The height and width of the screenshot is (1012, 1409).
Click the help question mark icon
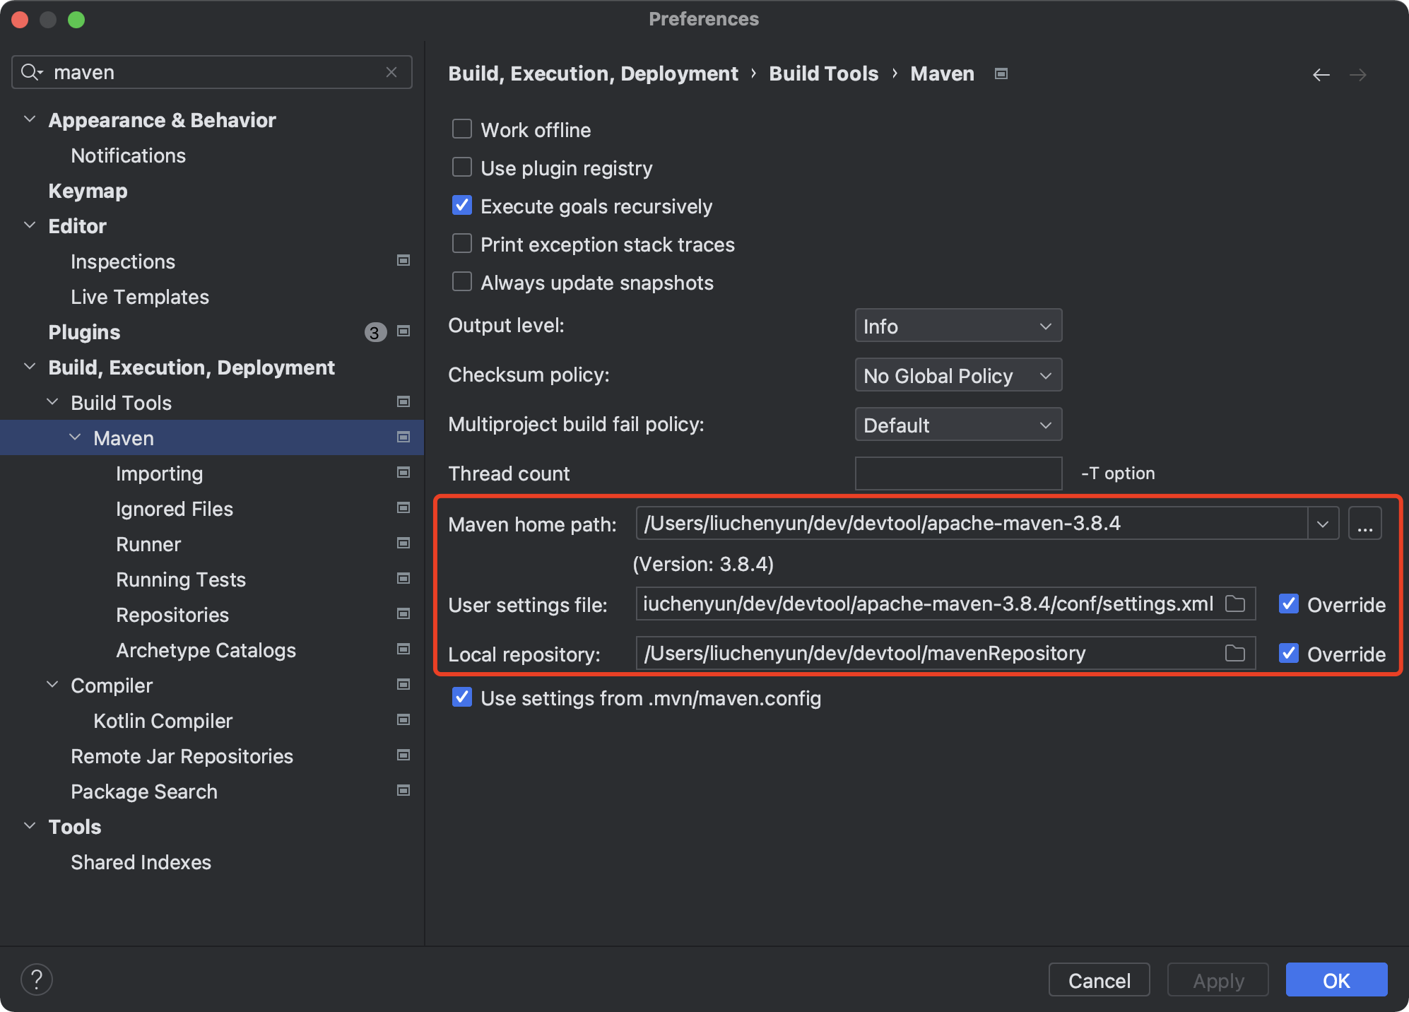click(x=37, y=979)
